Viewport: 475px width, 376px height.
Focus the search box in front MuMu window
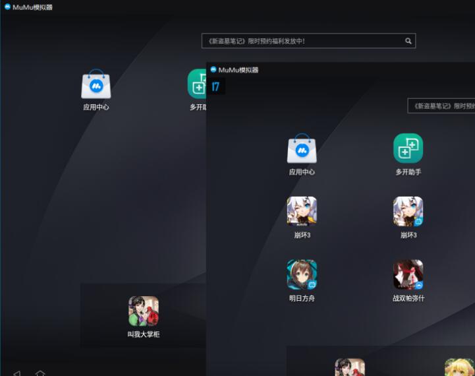pyautogui.click(x=441, y=106)
